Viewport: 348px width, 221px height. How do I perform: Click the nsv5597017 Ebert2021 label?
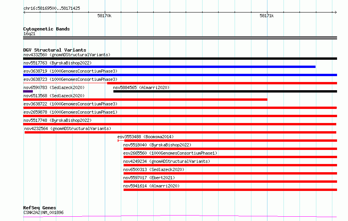pyautogui.click(x=149, y=178)
